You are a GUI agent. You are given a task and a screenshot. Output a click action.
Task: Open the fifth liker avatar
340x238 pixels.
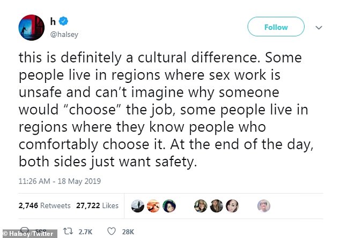click(217, 206)
